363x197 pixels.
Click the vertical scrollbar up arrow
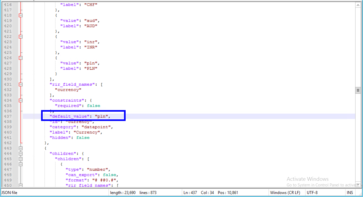coord(358,5)
